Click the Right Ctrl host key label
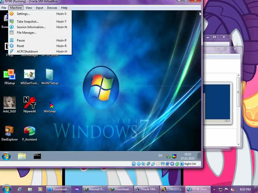The image size is (258, 193). click(190, 164)
